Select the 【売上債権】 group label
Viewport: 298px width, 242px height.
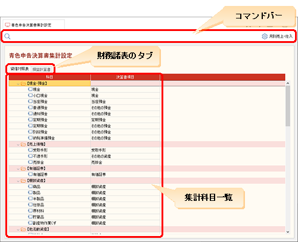tap(36, 144)
